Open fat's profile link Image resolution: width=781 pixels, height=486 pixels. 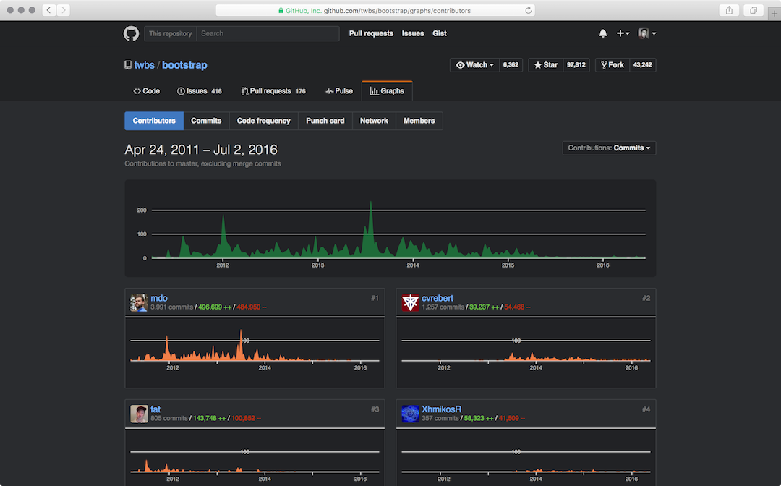[x=155, y=409]
